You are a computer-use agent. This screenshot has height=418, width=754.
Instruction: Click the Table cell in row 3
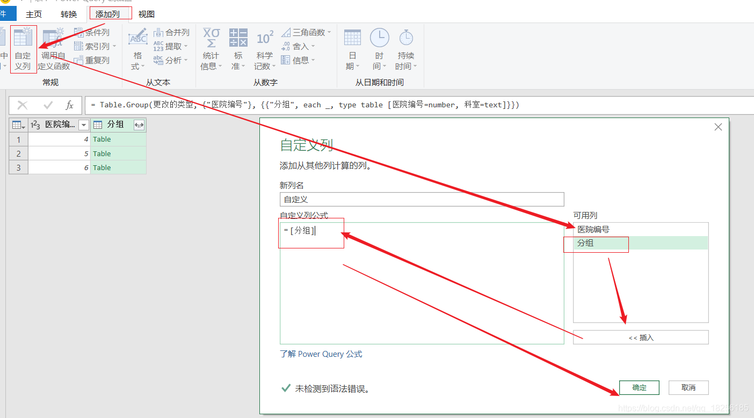(x=118, y=167)
